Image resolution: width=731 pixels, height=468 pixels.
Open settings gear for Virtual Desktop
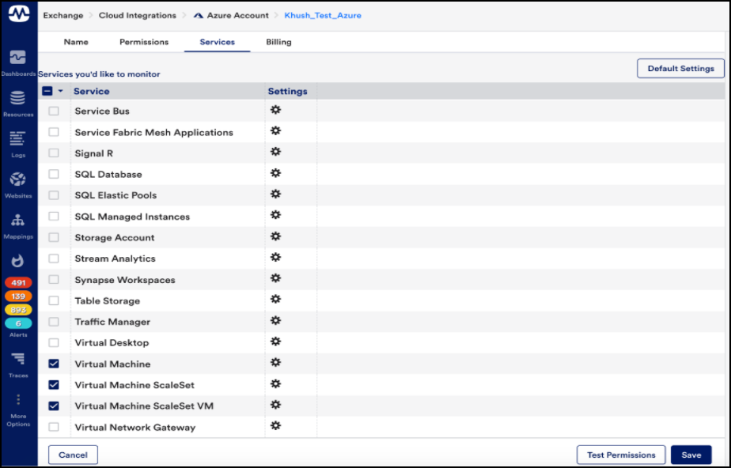pyautogui.click(x=275, y=342)
